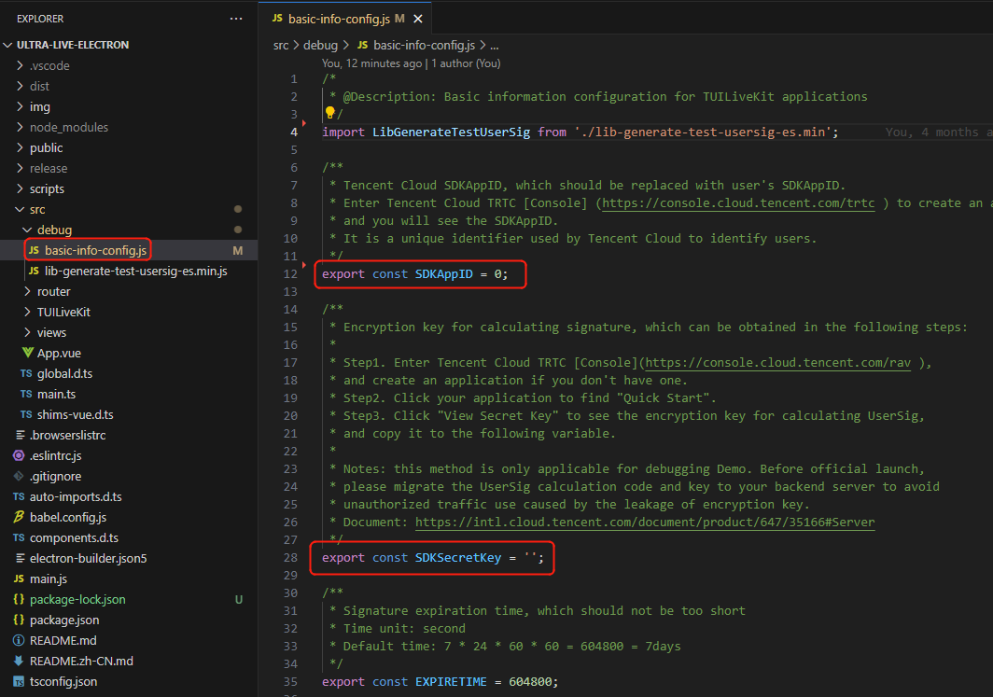This screenshot has height=697, width=993.
Task: Open tsconfig.json from the file tree
Action: [63, 681]
